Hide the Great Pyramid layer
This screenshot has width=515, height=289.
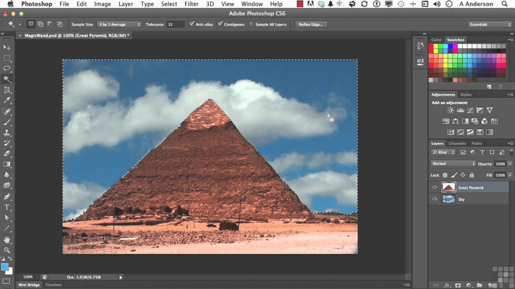435,187
